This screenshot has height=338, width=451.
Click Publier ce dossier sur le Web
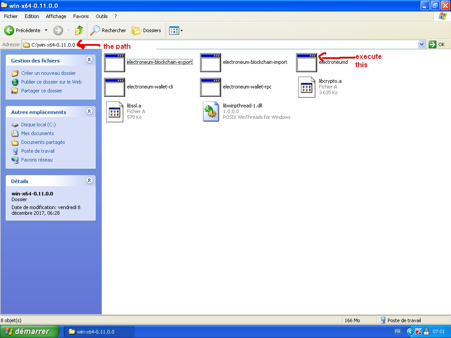coord(51,82)
